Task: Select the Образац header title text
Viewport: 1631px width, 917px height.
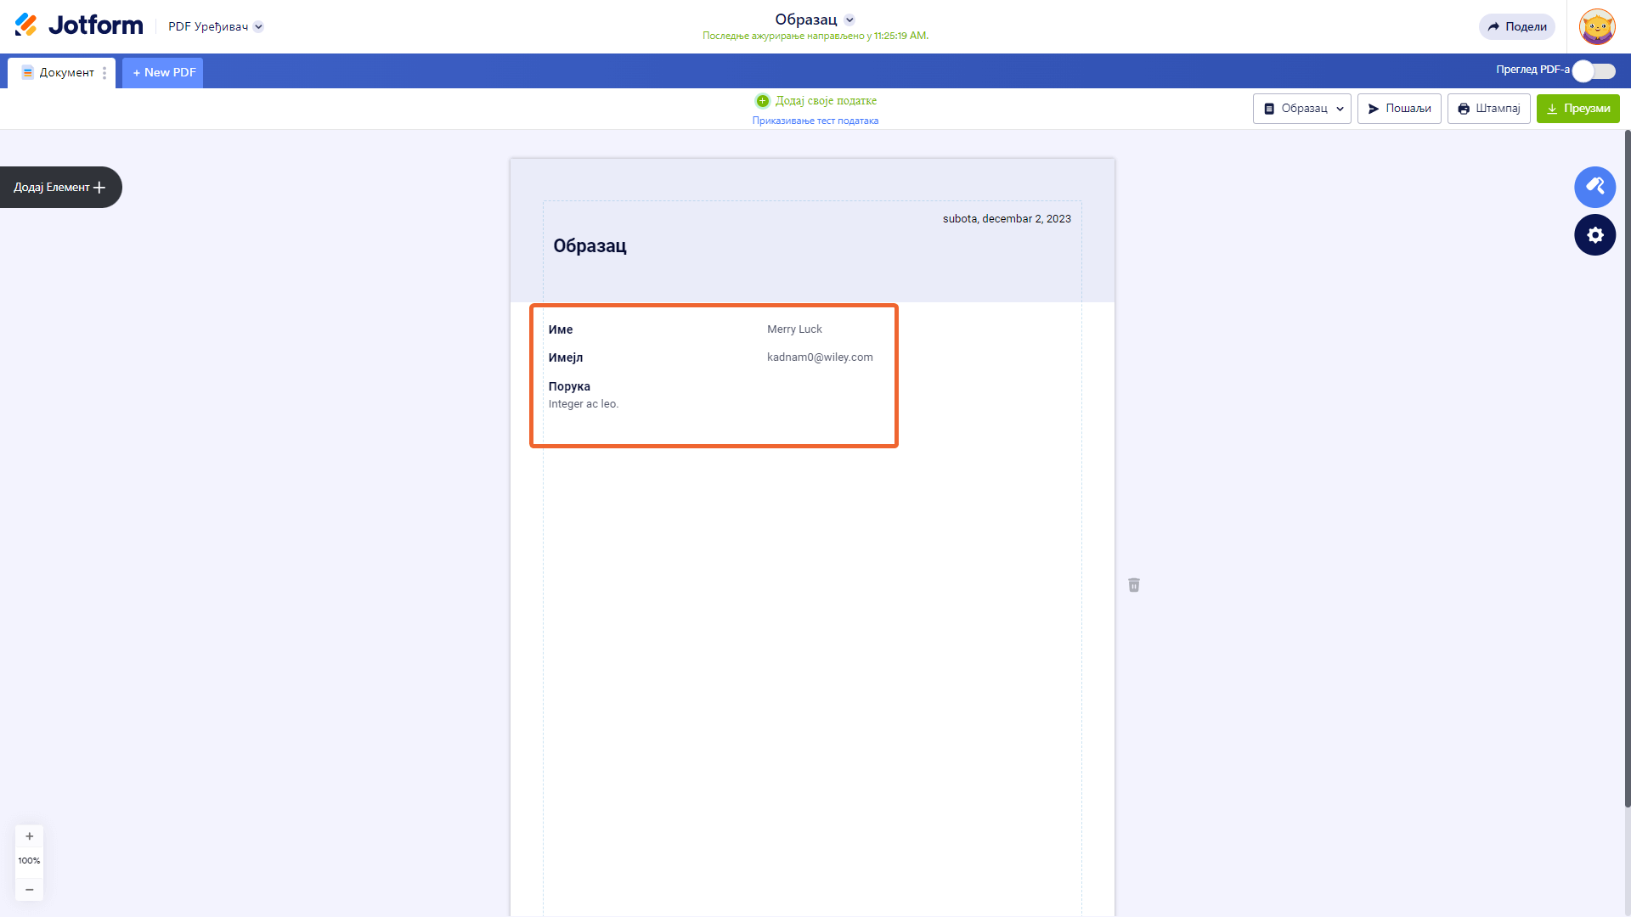Action: click(590, 246)
